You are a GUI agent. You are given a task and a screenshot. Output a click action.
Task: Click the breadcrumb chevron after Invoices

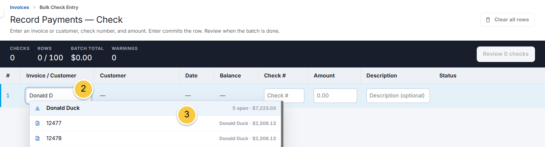click(x=34, y=7)
